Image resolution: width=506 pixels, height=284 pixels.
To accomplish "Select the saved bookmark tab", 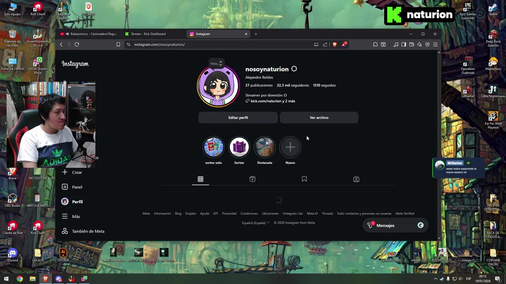I will click(x=304, y=179).
